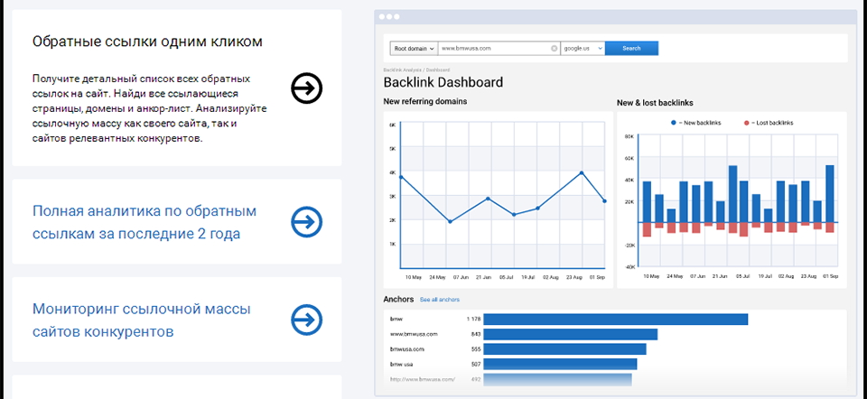The width and height of the screenshot is (867, 399).
Task: Click the 'Lost backlinks' red legend dot
Action: point(747,123)
